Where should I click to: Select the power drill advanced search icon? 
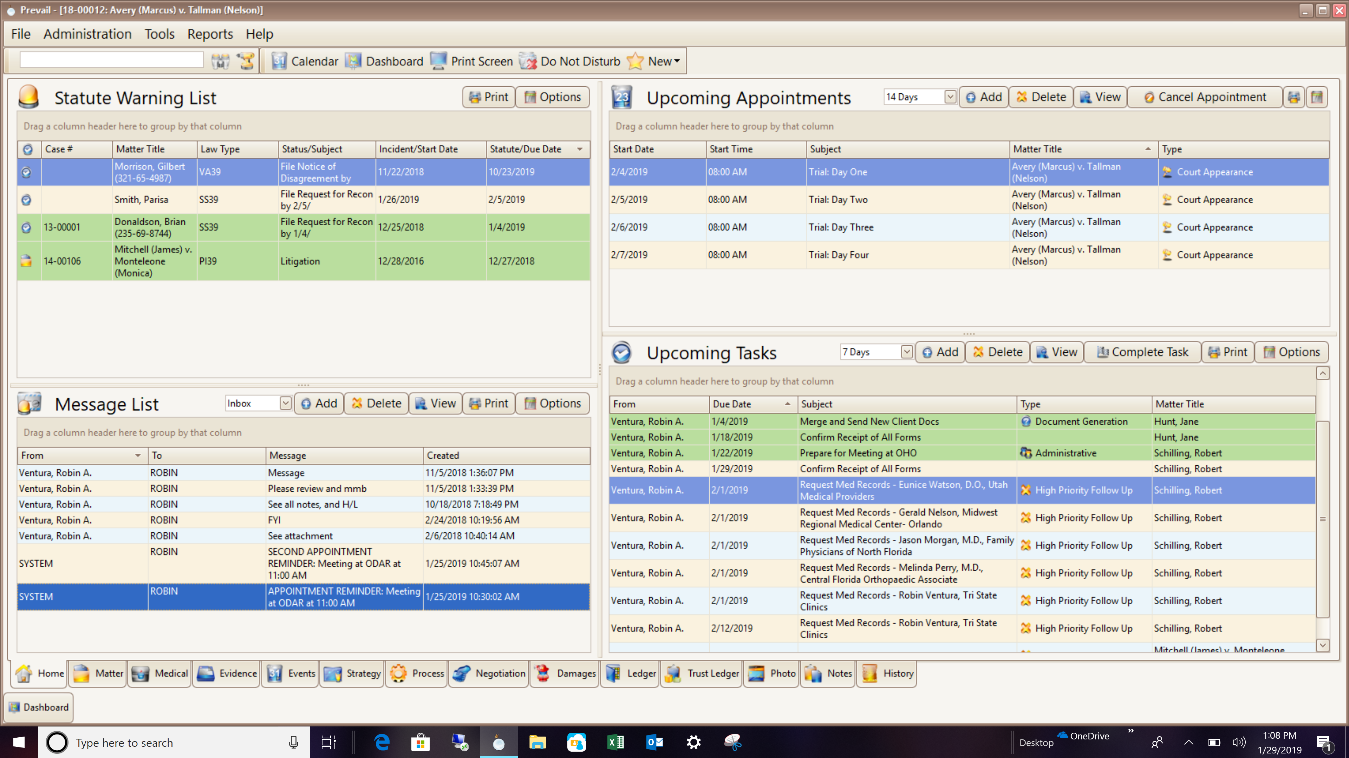pos(246,61)
